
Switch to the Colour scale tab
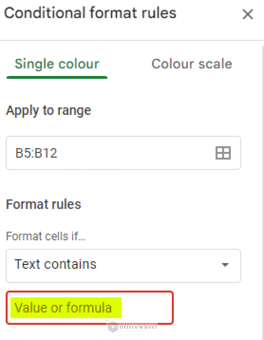click(x=191, y=64)
